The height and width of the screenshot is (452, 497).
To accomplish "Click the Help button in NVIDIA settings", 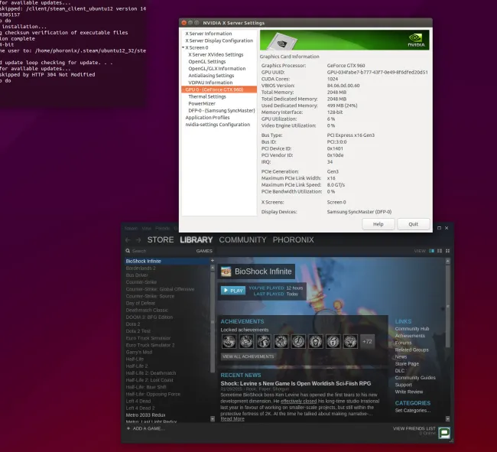I will coord(378,224).
